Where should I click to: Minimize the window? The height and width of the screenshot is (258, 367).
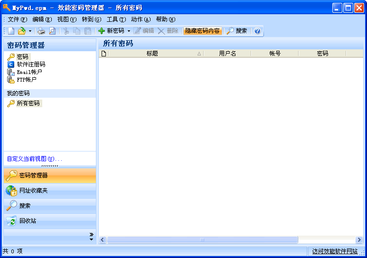tap(337, 8)
